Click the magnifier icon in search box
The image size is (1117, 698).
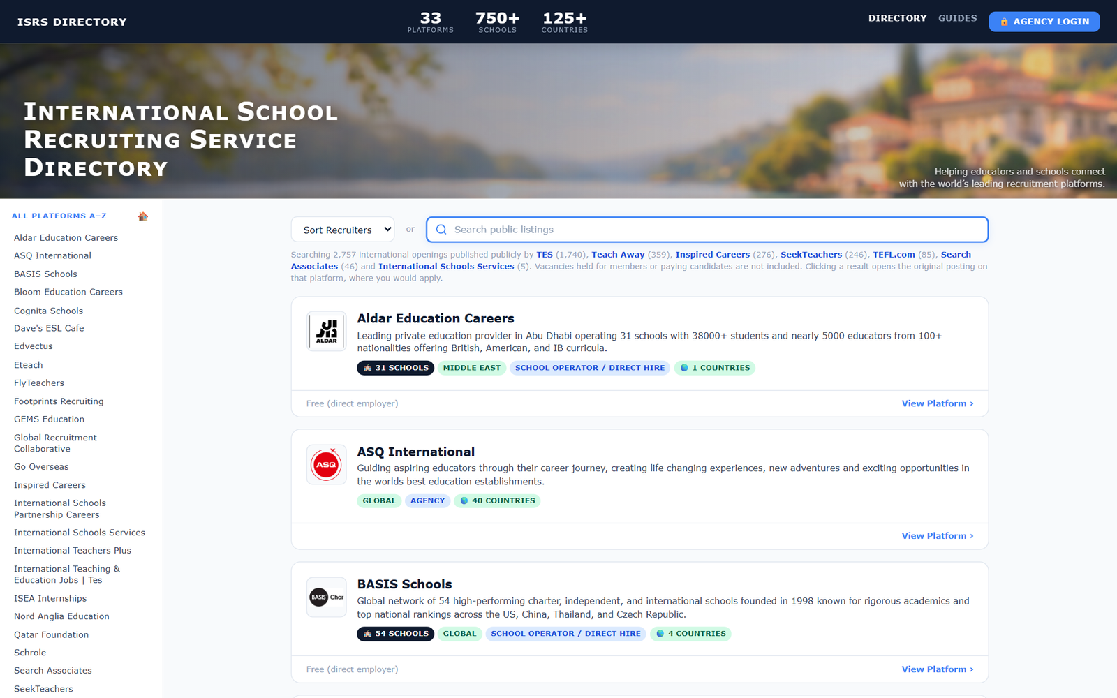click(x=441, y=230)
